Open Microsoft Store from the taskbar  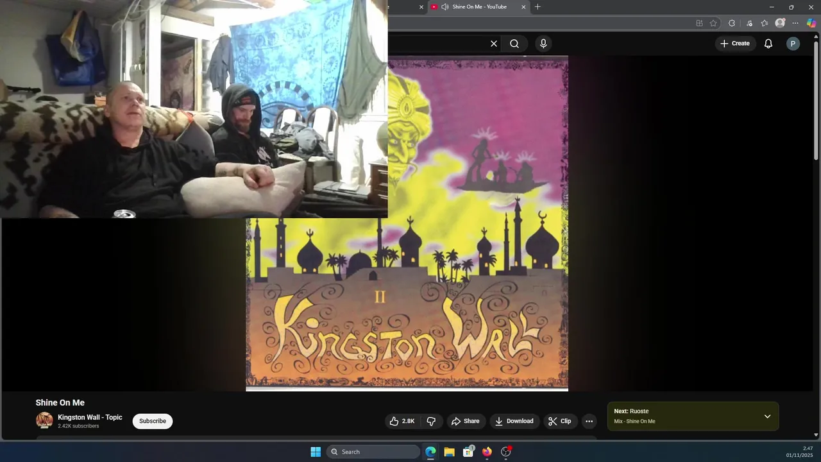coord(468,452)
